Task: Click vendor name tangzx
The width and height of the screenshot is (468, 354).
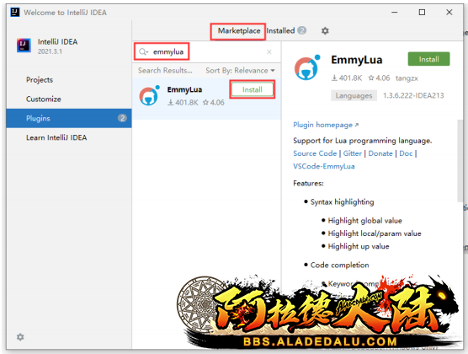Action: click(x=407, y=78)
